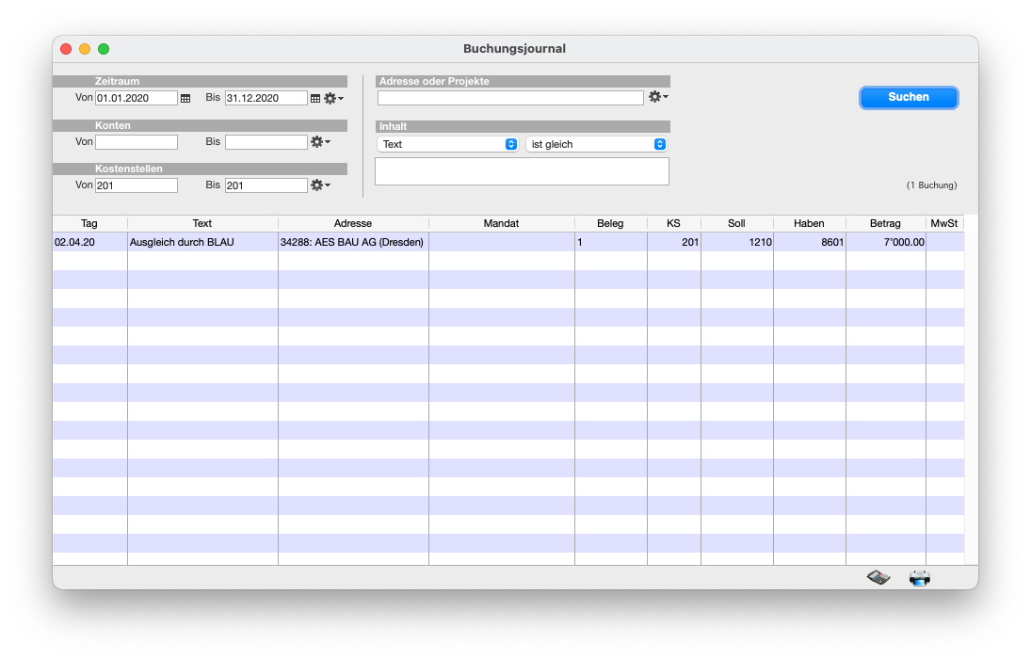
Task: Sort by the MwSt column header
Action: 945,224
